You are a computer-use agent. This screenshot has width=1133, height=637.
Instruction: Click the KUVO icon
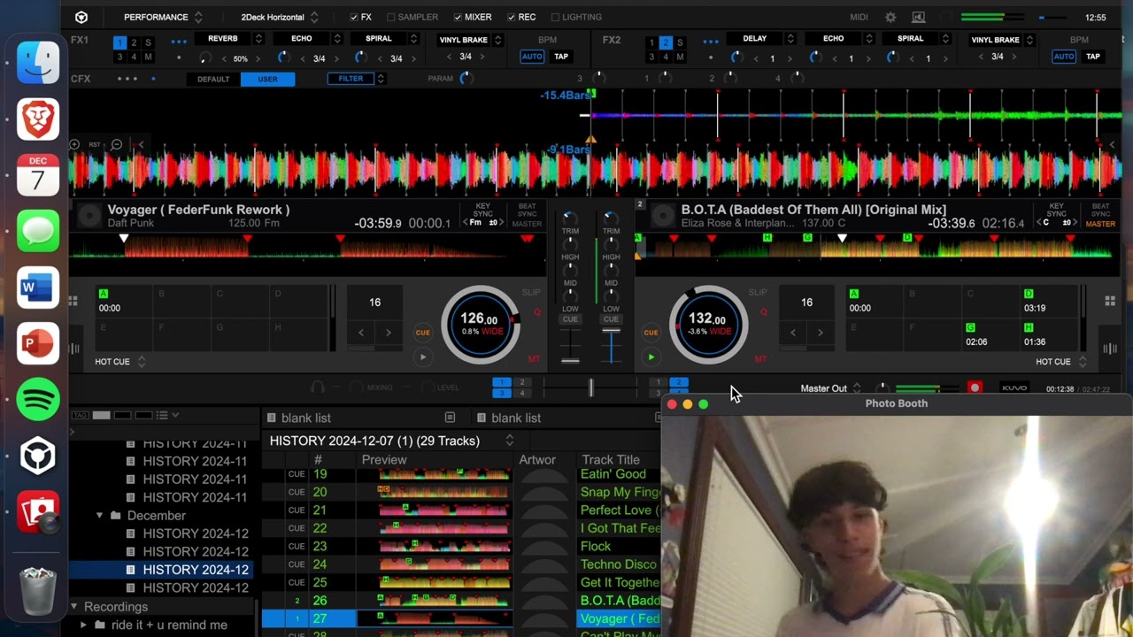1014,388
